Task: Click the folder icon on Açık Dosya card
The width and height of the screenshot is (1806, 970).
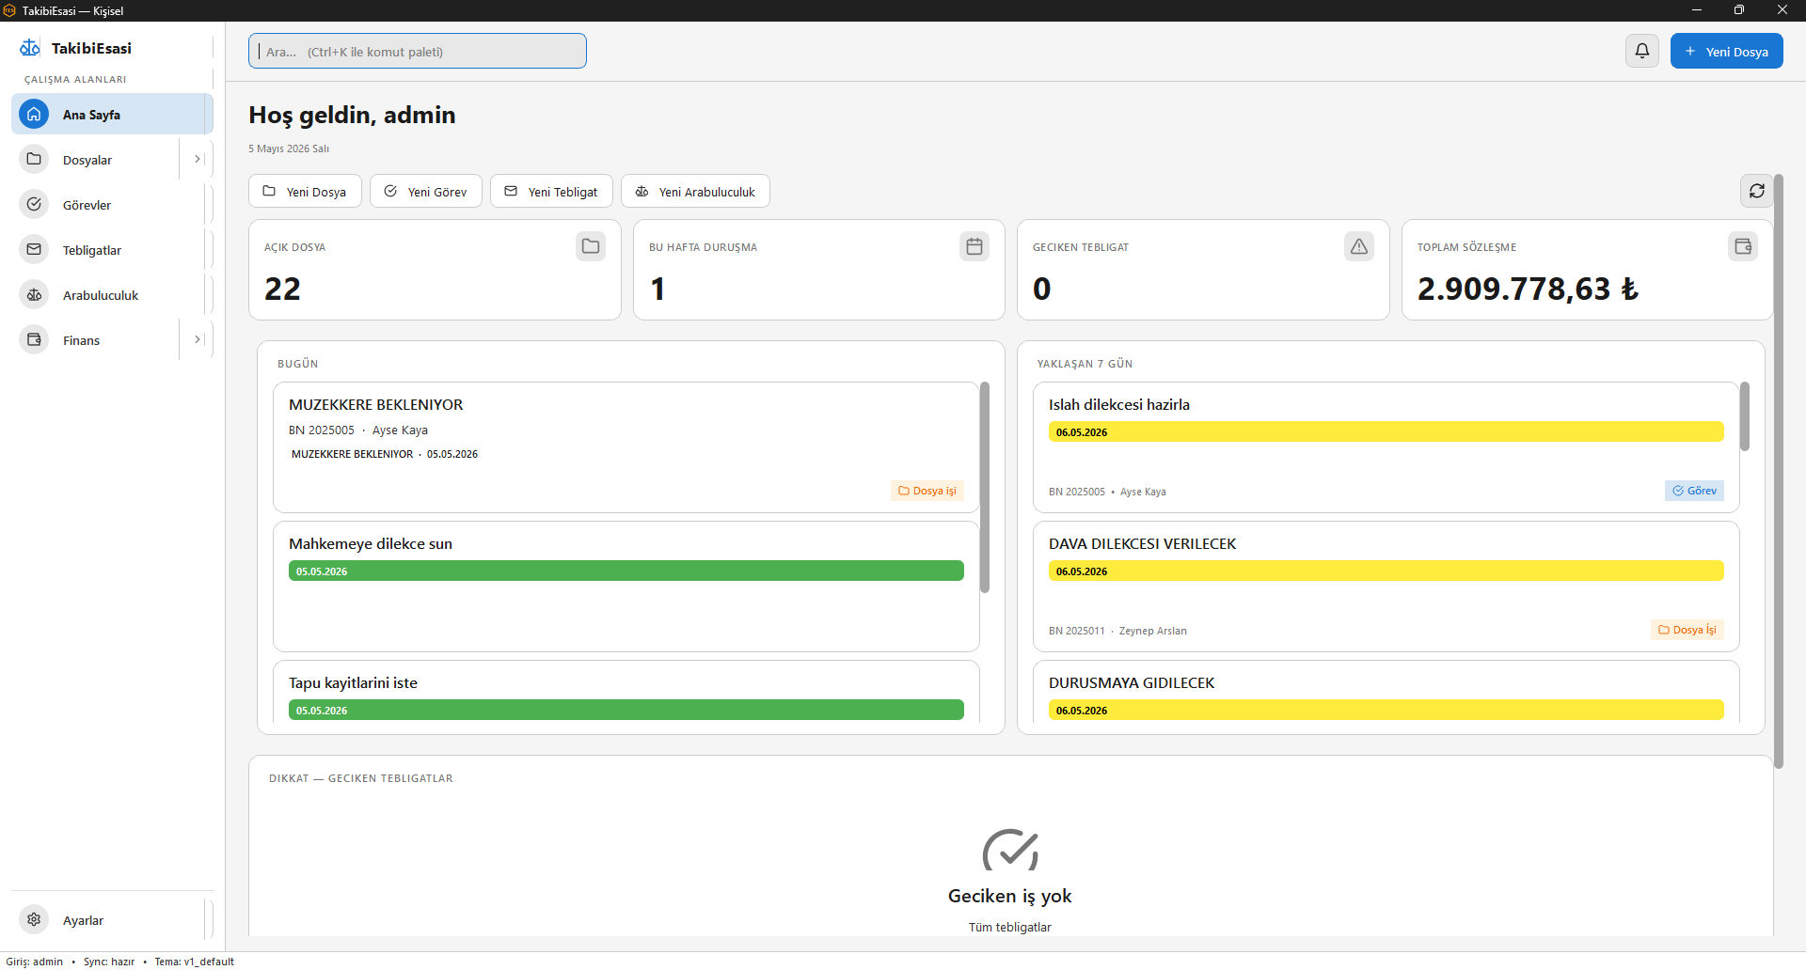Action: tap(591, 246)
